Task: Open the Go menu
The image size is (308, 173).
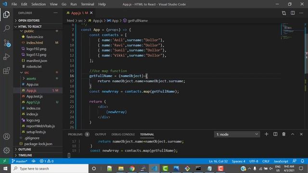Action: pos(64,4)
